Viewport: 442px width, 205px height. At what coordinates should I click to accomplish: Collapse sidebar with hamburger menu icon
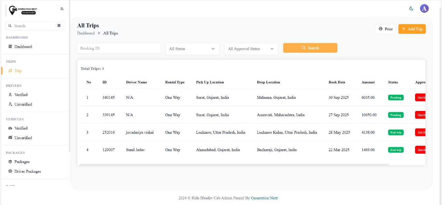click(x=62, y=9)
